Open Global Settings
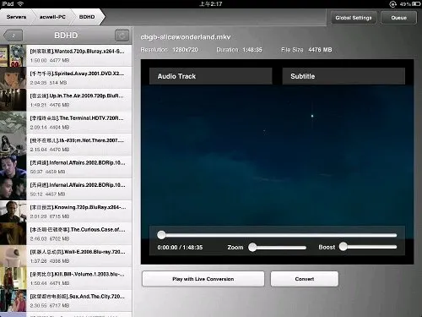Screen dimensions: 422x317 [354, 18]
